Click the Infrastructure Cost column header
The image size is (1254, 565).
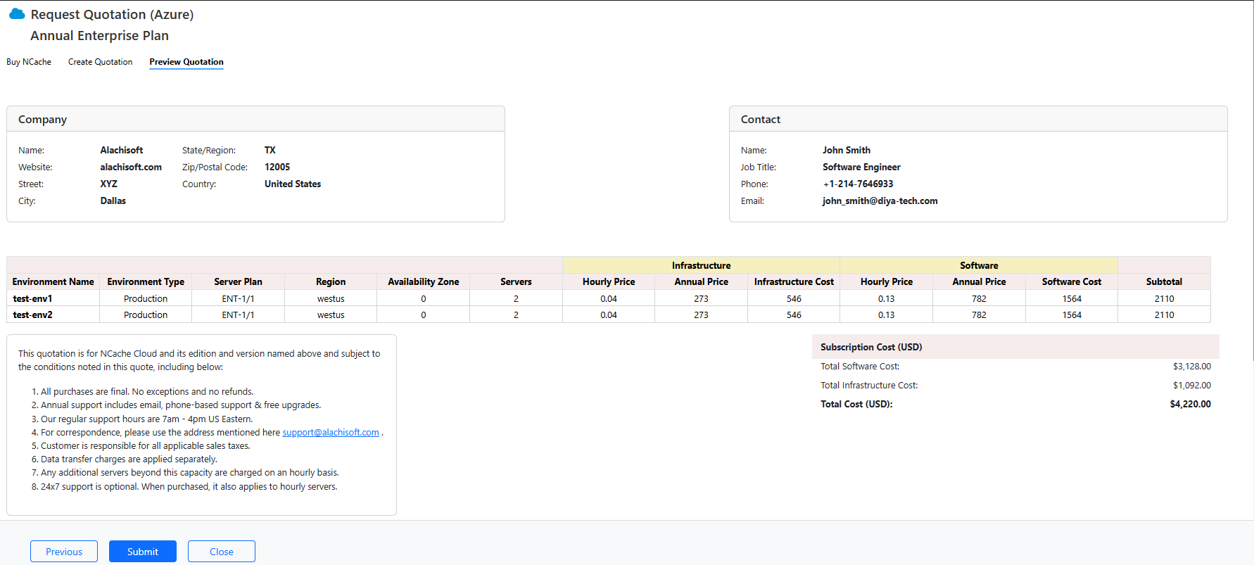click(794, 281)
